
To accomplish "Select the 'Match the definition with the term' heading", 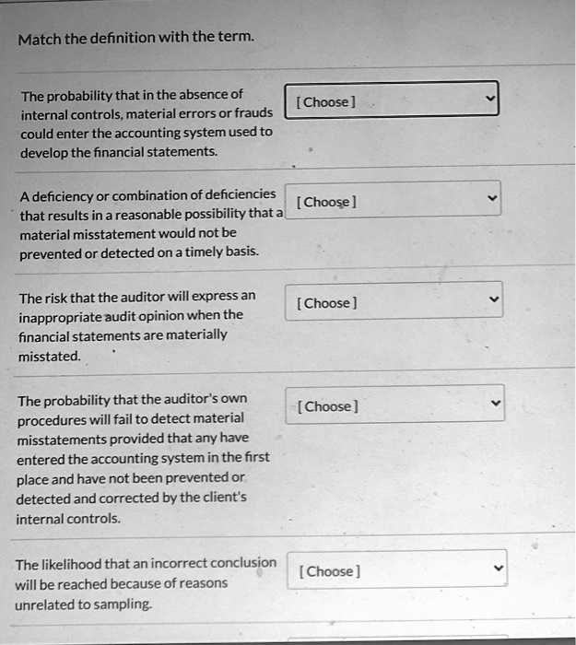I will pos(136,38).
